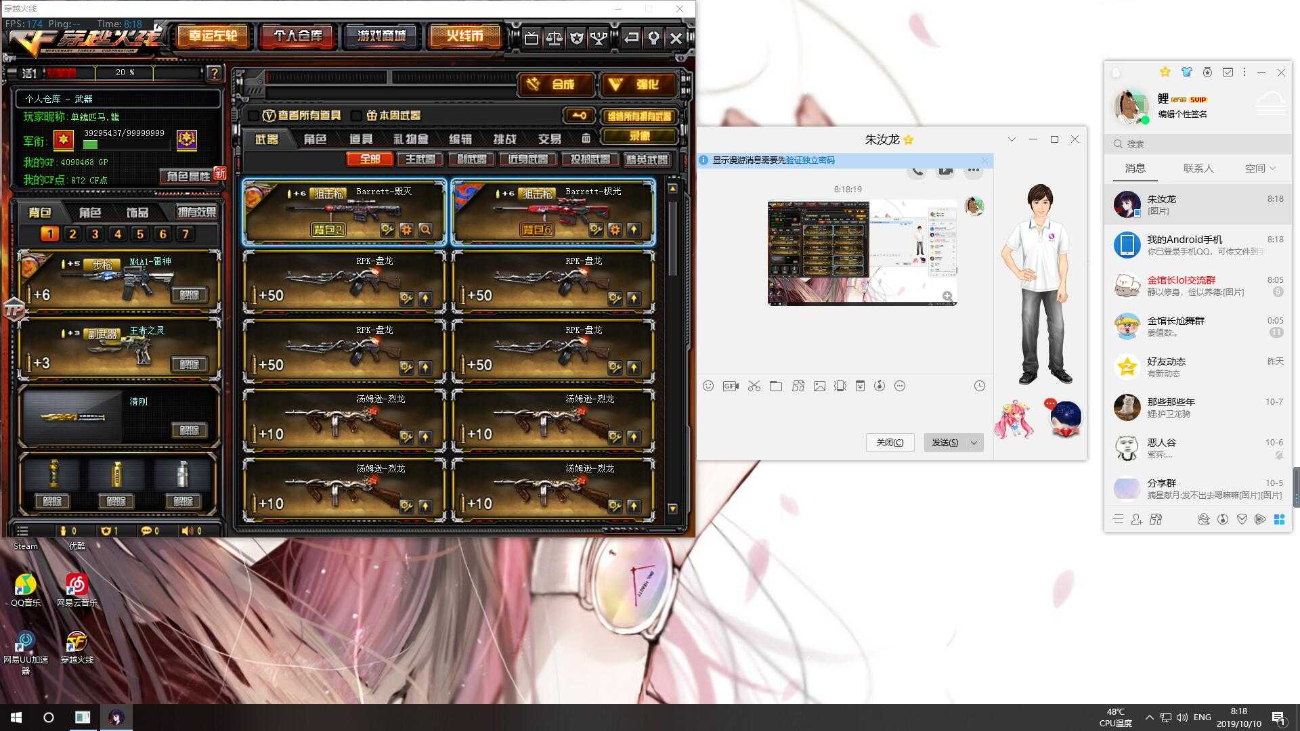Open the red packet icon in chat toolbar
The width and height of the screenshot is (1300, 731).
tap(860, 386)
